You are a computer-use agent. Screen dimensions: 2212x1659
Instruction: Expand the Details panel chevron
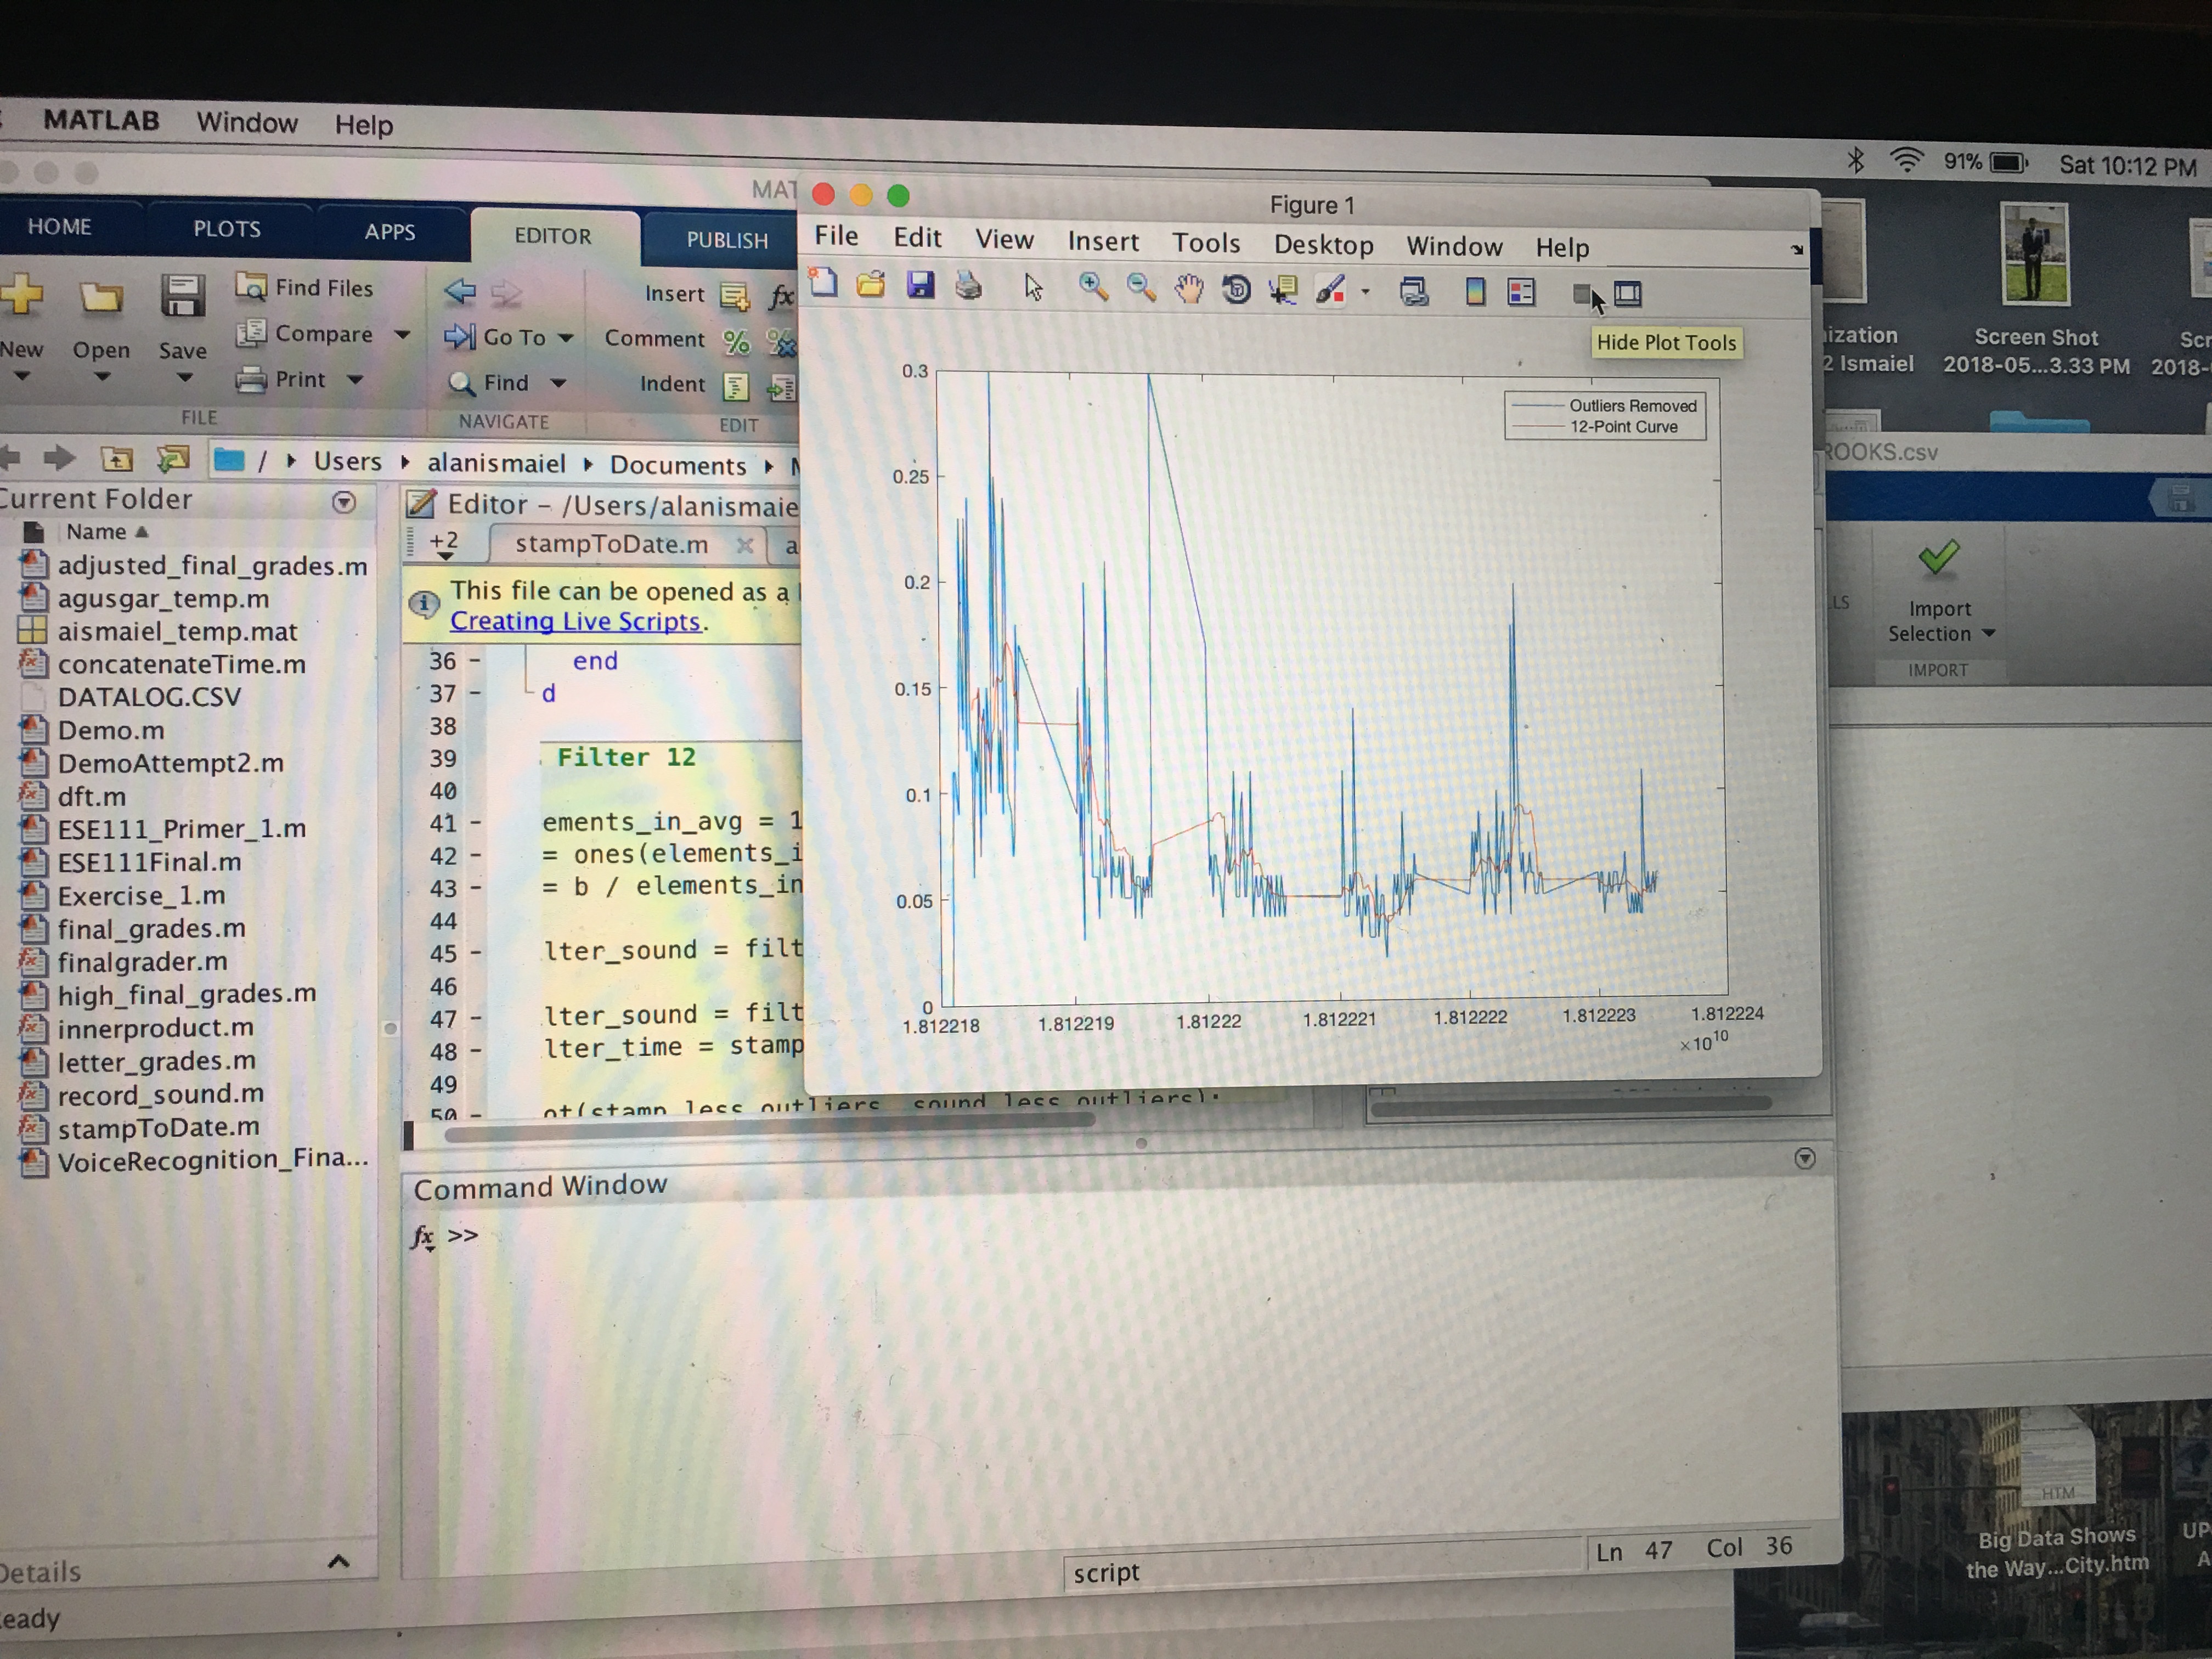(338, 1561)
